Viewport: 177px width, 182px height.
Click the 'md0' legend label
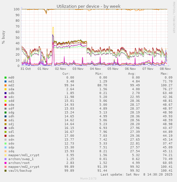point(11,78)
